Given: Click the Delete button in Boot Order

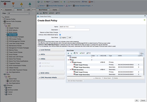Looking at the screenshot, I should click(115, 78).
